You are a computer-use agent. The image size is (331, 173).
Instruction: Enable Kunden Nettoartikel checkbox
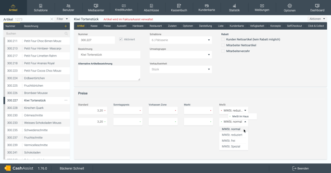coord(223,39)
